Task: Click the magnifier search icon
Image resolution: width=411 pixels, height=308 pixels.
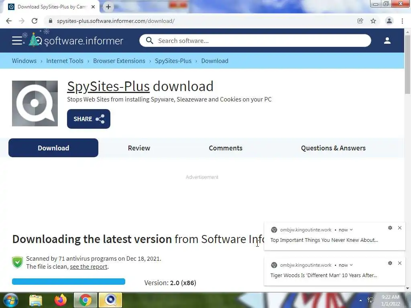Action: [x=149, y=41]
